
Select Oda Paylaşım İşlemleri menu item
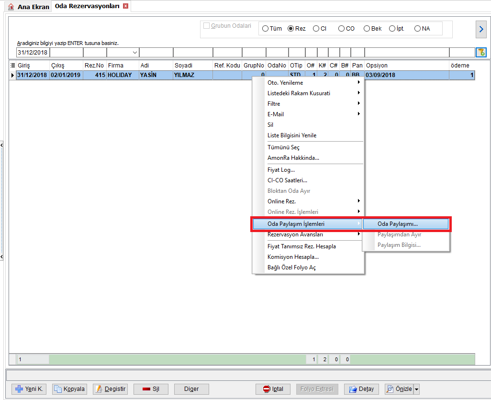point(308,224)
